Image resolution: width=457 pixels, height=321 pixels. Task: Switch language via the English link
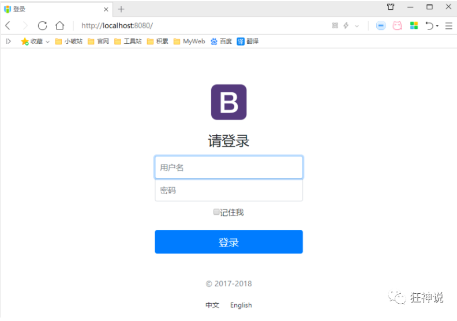coord(241,305)
